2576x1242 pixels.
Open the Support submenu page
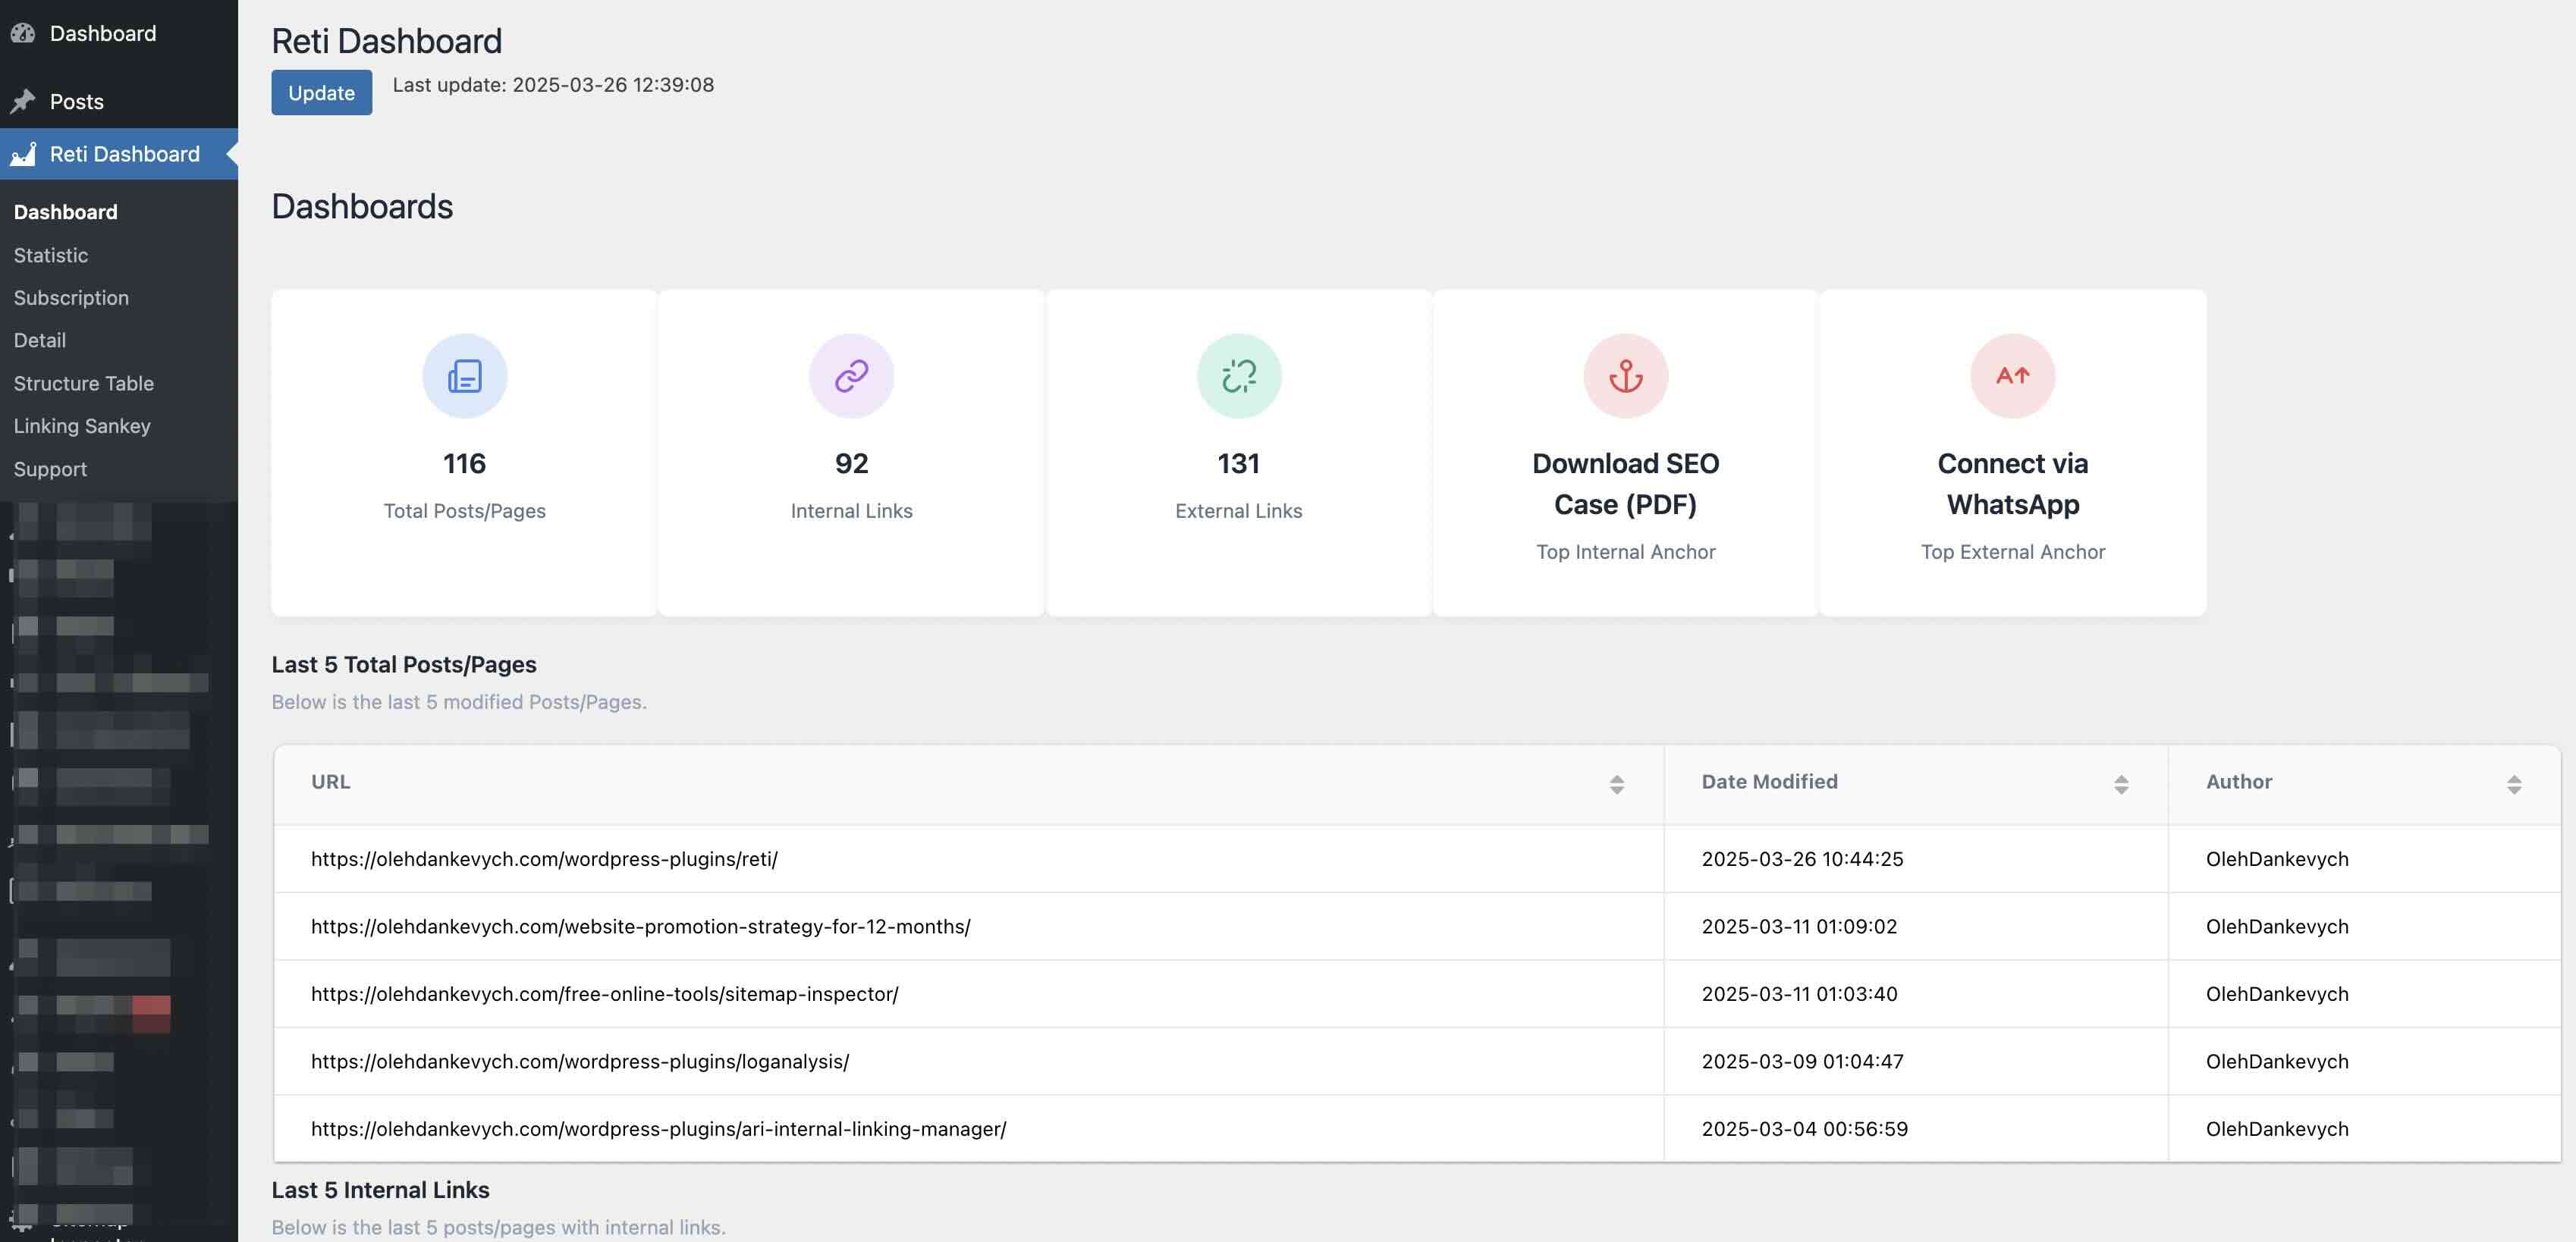tap(50, 469)
